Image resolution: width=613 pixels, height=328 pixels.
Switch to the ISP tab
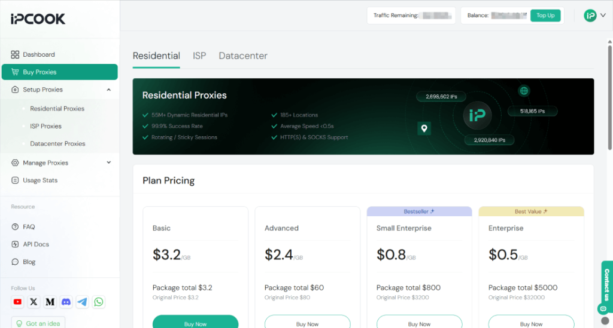(x=199, y=56)
